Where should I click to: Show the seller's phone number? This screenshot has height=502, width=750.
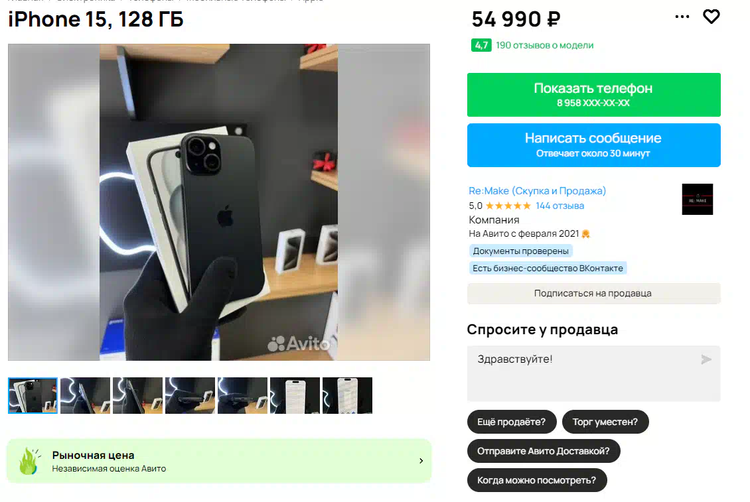[593, 95]
